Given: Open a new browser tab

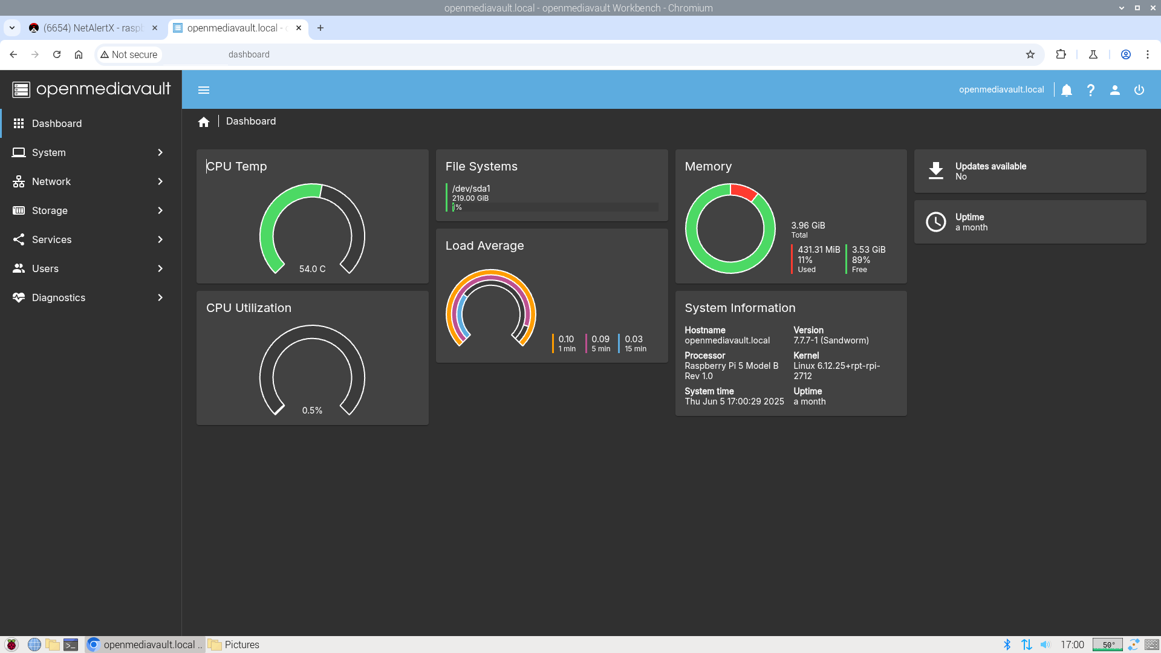Looking at the screenshot, I should point(320,28).
